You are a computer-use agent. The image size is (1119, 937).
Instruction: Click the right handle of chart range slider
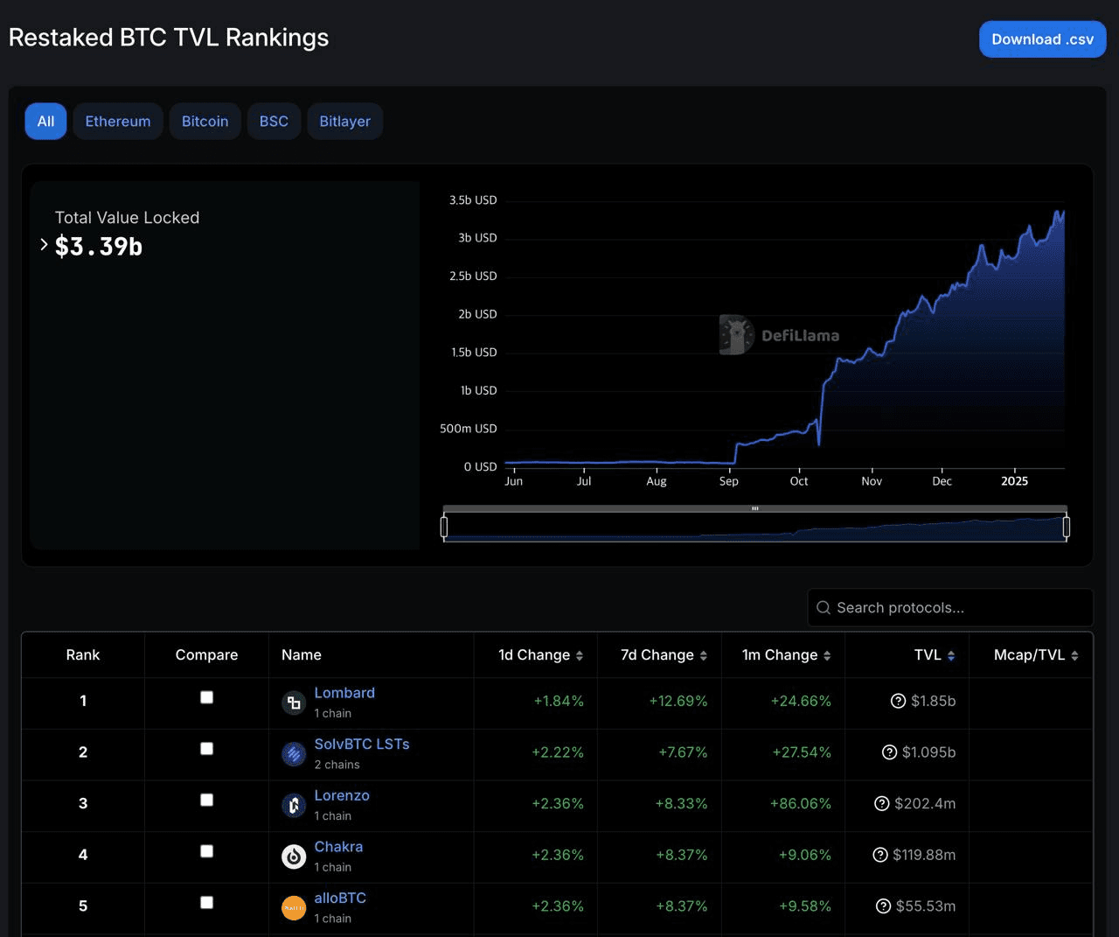click(x=1066, y=527)
